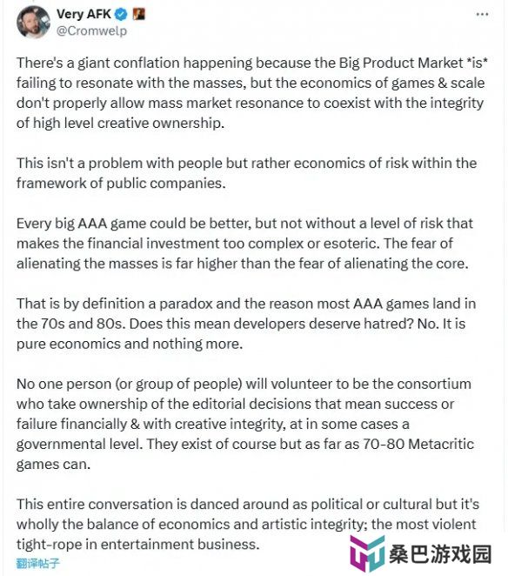Open the three-dot more options menu
Image resolution: width=508 pixels, height=576 pixels.
pos(482,14)
